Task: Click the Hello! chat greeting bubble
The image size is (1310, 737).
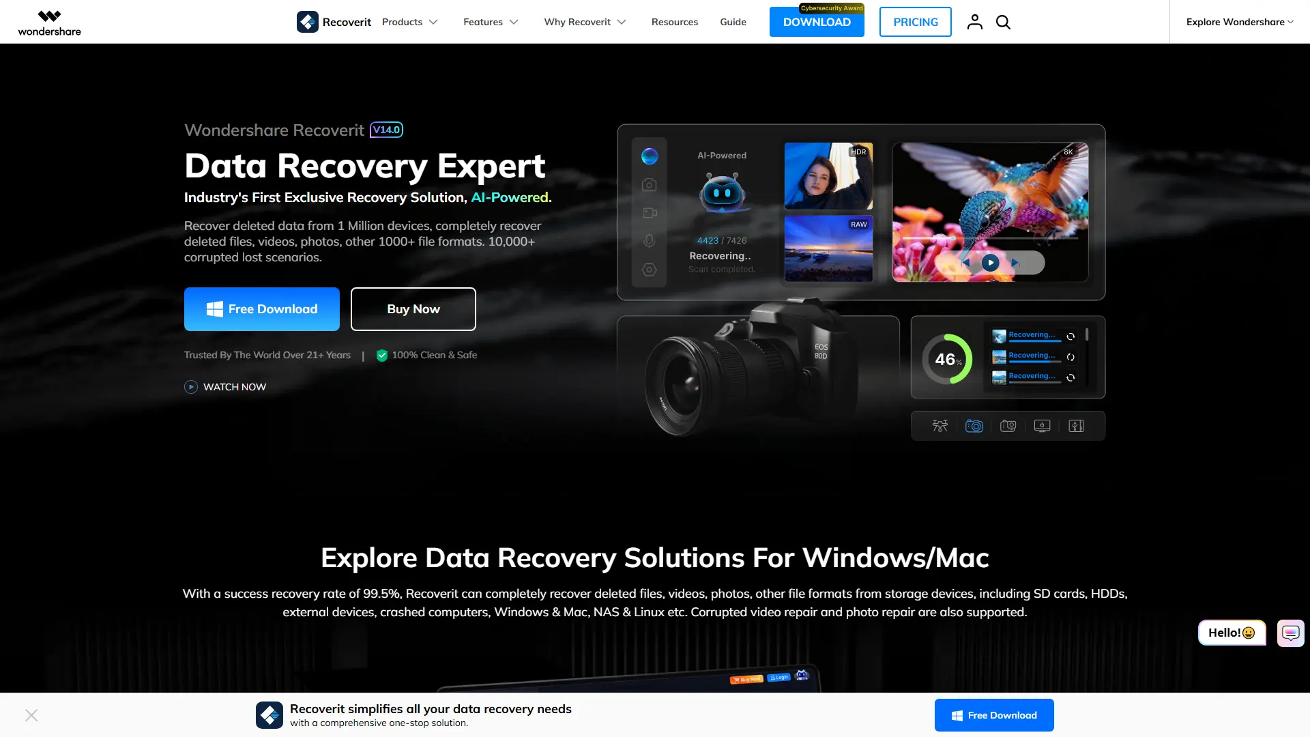Action: pos(1232,633)
